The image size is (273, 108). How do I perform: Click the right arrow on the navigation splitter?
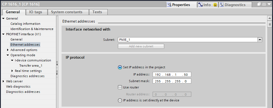57,74
